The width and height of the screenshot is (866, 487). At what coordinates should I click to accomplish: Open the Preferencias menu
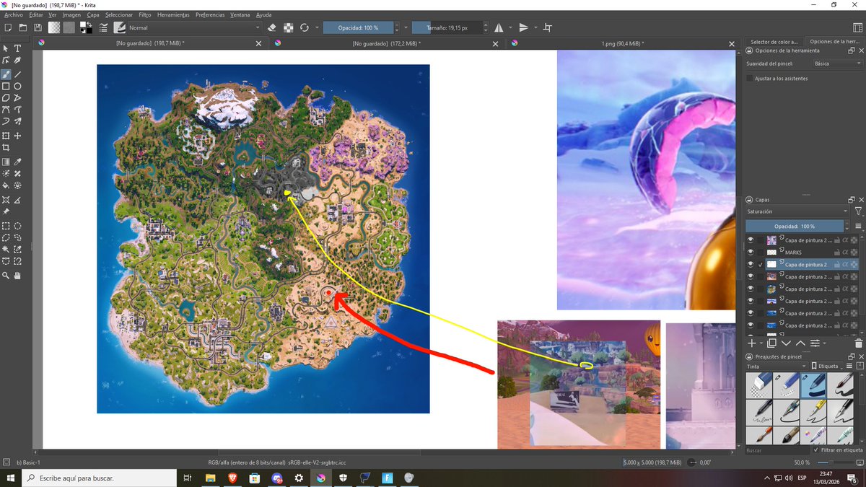[x=210, y=14]
